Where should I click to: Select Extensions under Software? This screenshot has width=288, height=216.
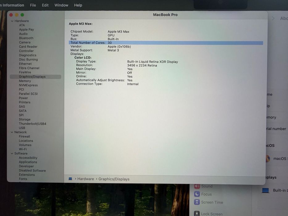click(27, 175)
